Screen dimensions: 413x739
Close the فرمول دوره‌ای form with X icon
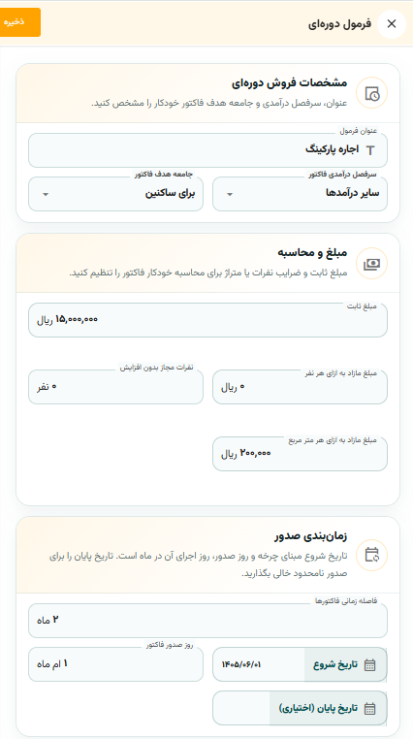click(x=392, y=24)
